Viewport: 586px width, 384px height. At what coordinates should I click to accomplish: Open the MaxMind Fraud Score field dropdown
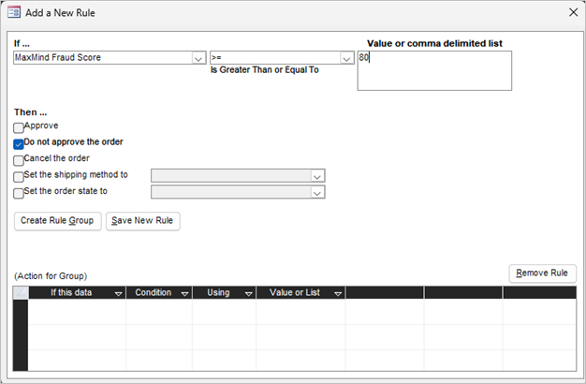[x=198, y=58]
